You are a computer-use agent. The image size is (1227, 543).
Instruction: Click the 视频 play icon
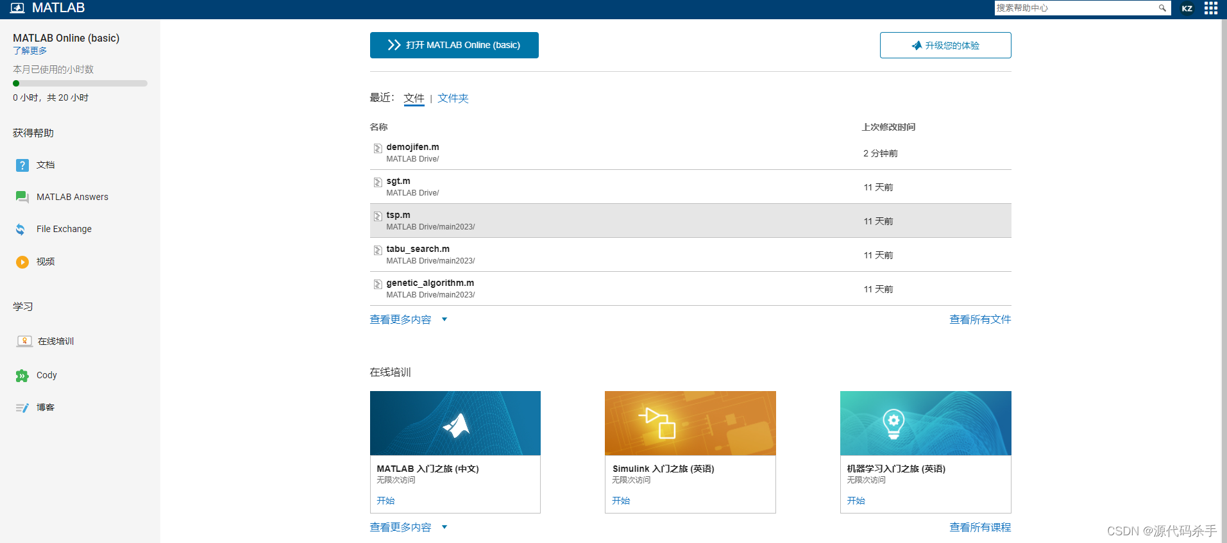click(x=22, y=262)
